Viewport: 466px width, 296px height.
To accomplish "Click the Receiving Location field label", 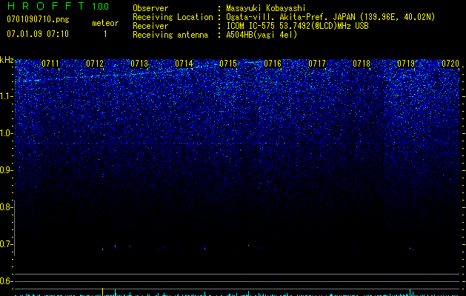I will [x=173, y=17].
